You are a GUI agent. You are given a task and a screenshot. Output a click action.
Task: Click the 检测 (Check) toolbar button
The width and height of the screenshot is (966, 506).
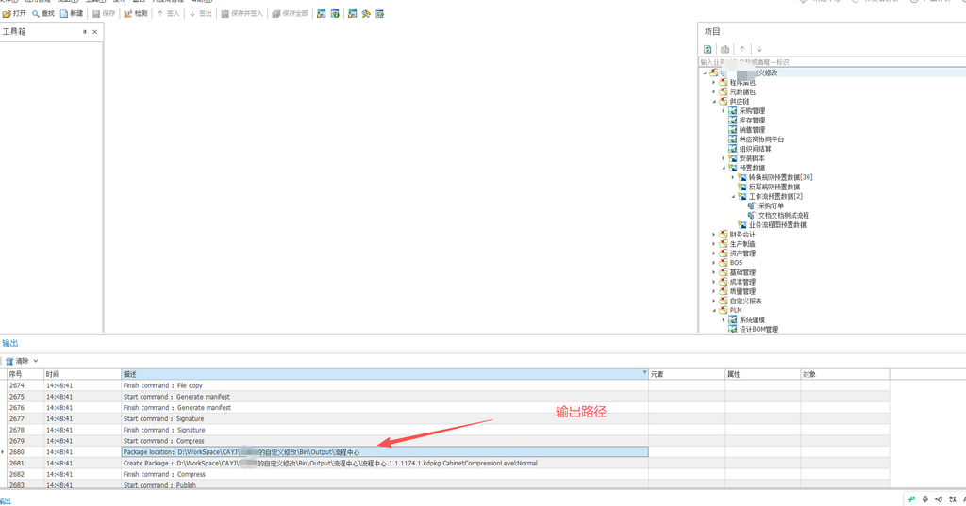pyautogui.click(x=136, y=13)
